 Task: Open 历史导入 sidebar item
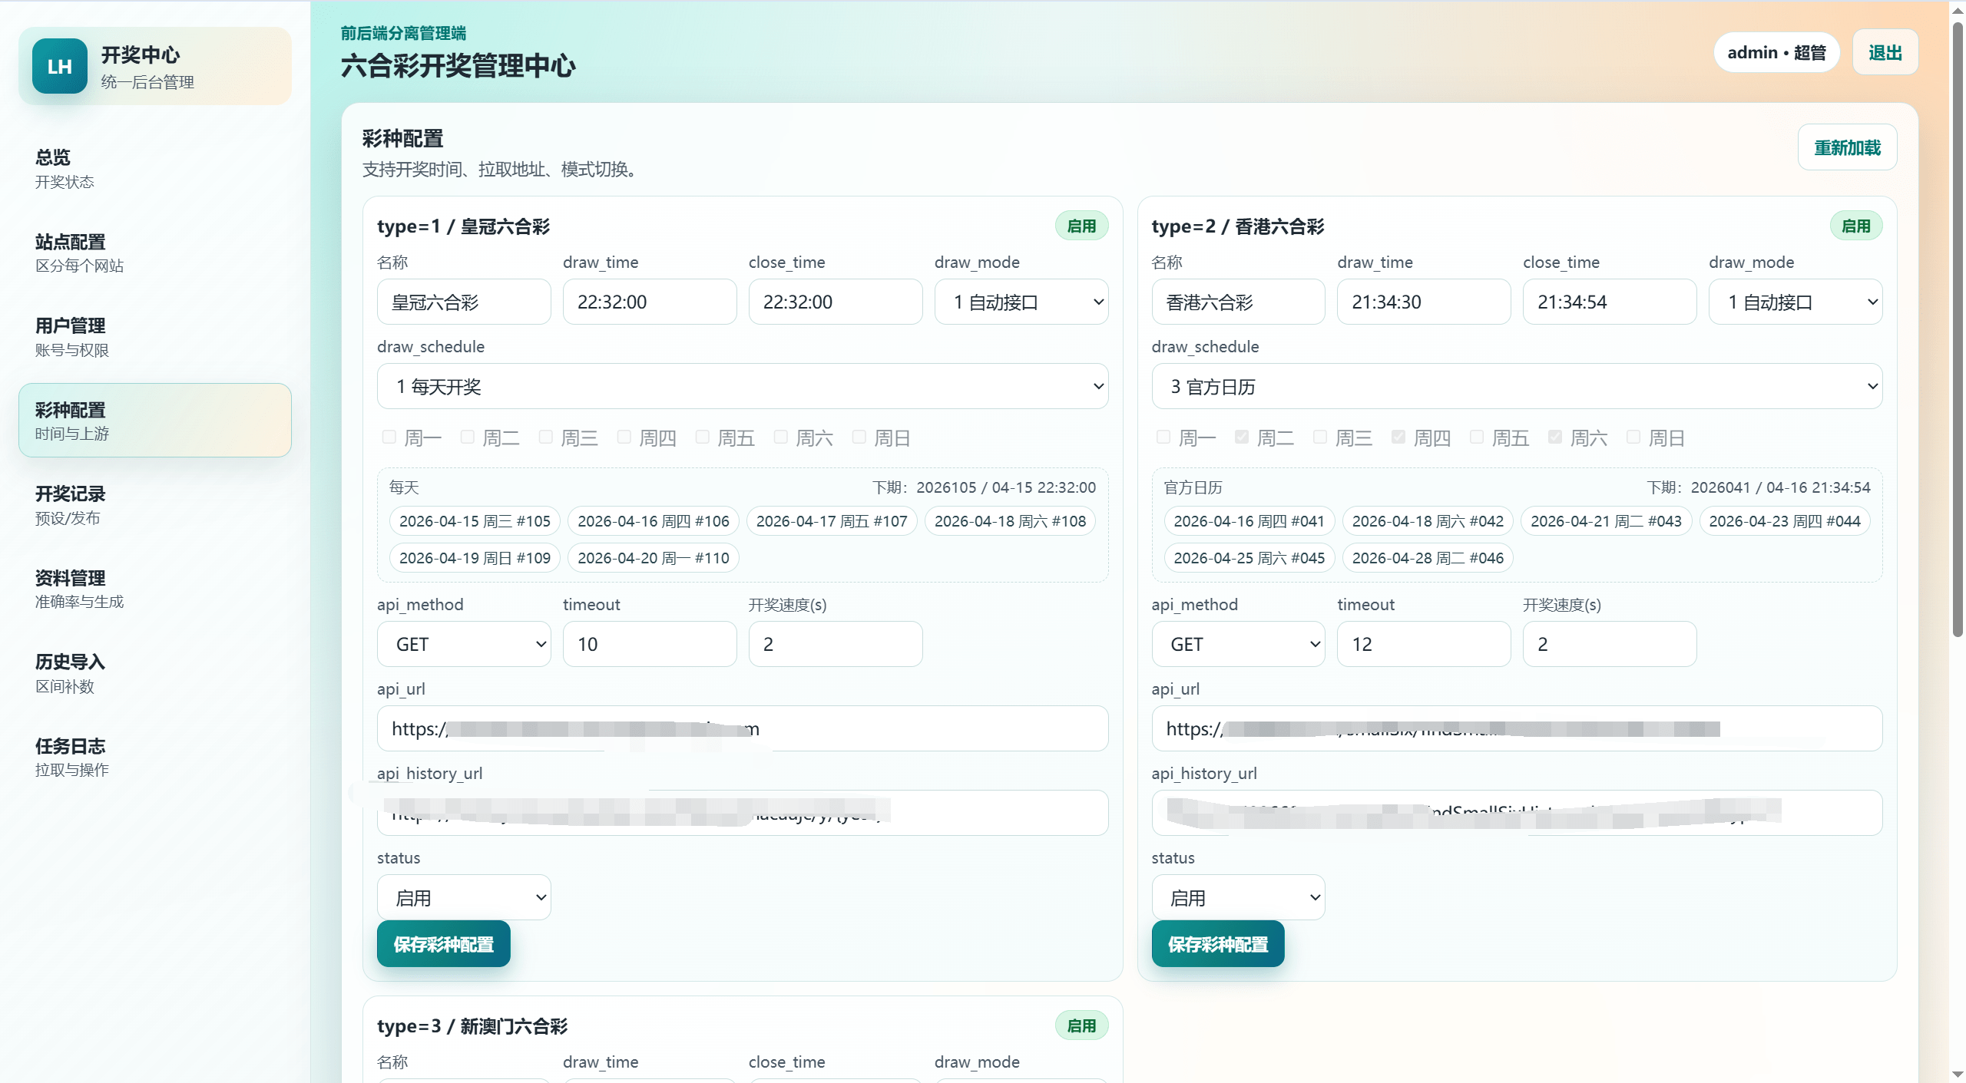point(154,673)
